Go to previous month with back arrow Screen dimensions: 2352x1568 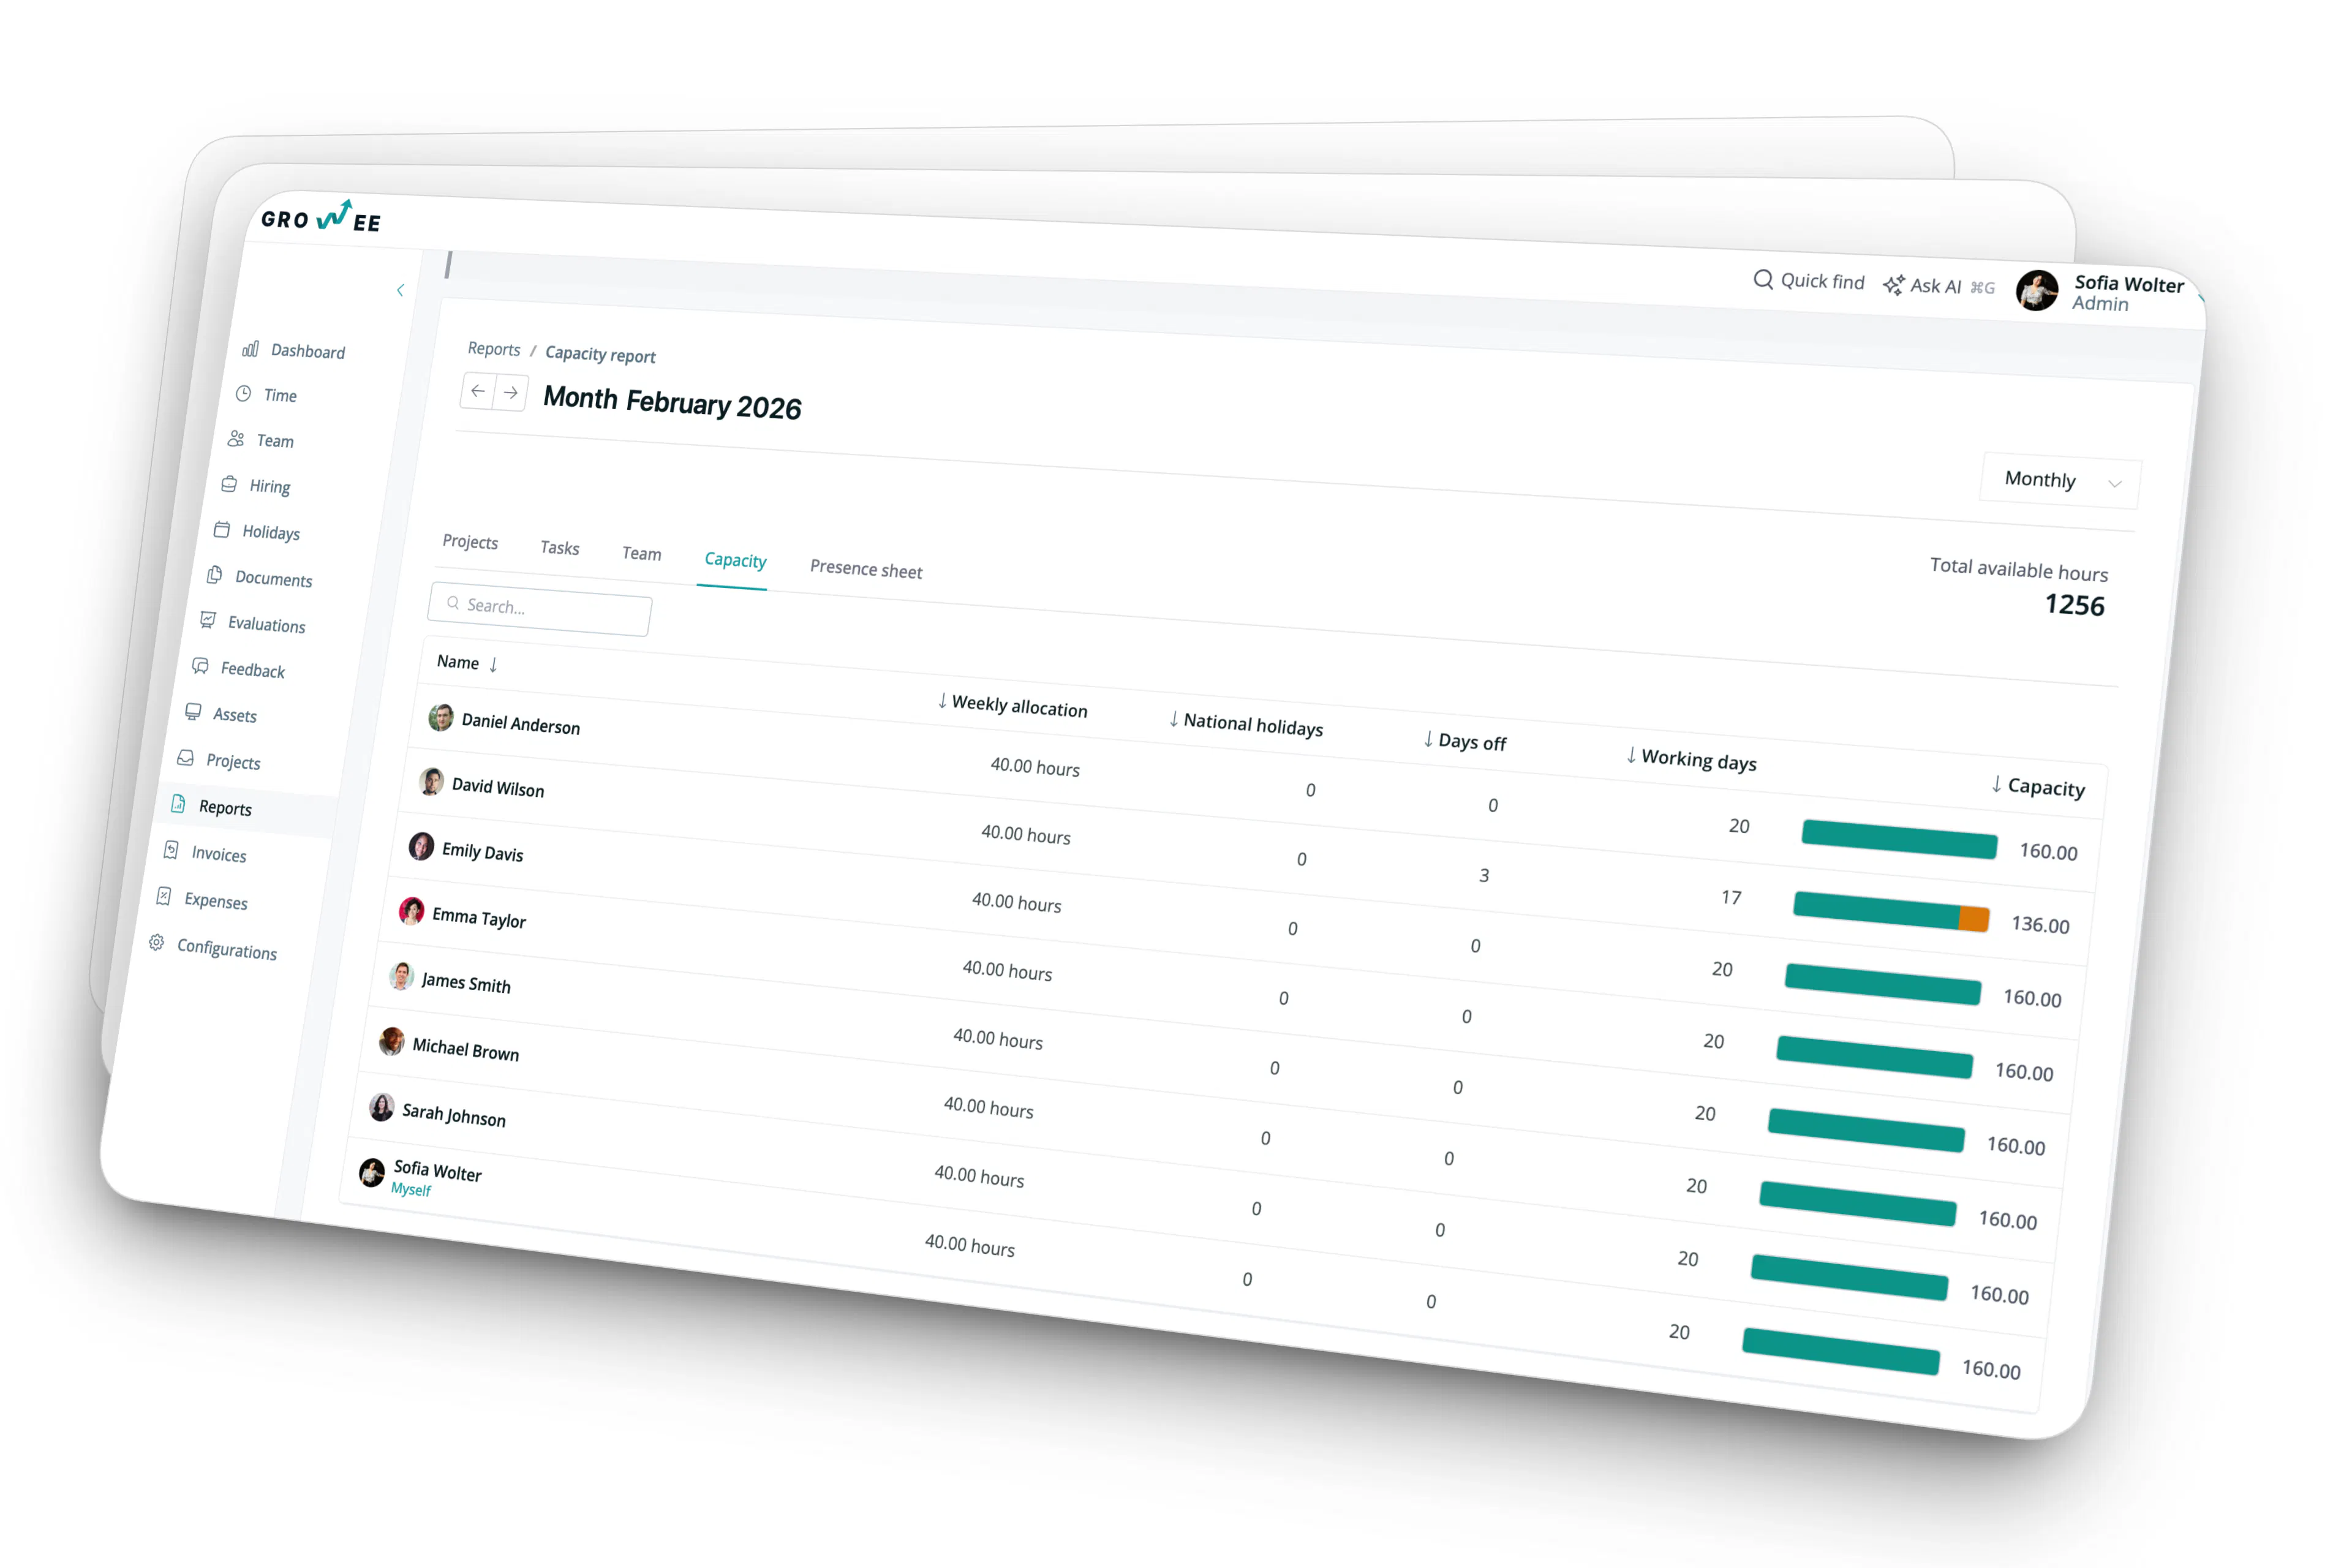pos(478,392)
